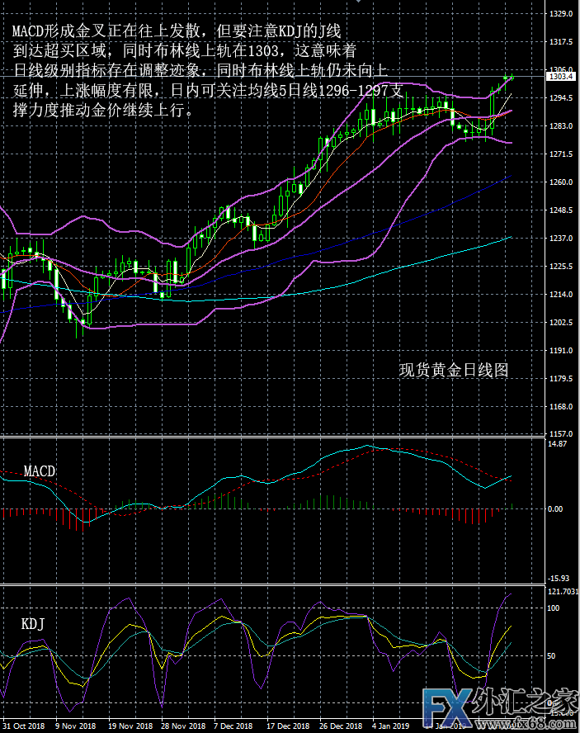Select the 17 Dec 2018 date label
The image size is (580, 733).
[288, 726]
